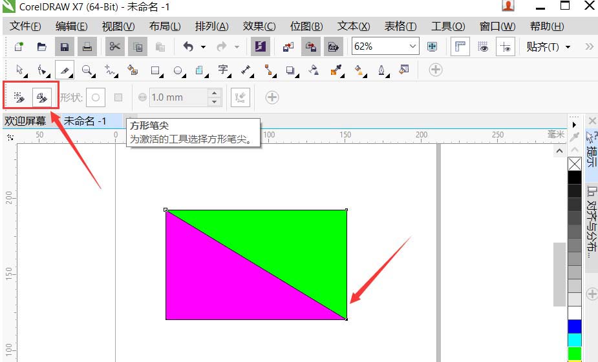Save the document via the floppy disk icon
This screenshot has width=598, height=362.
(65, 47)
